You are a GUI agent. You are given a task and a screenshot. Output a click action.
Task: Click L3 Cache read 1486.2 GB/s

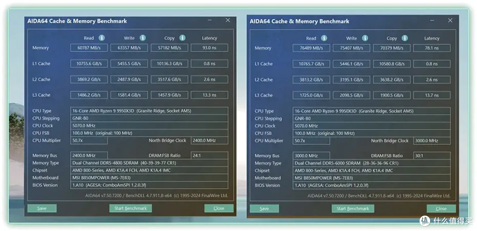click(89, 95)
